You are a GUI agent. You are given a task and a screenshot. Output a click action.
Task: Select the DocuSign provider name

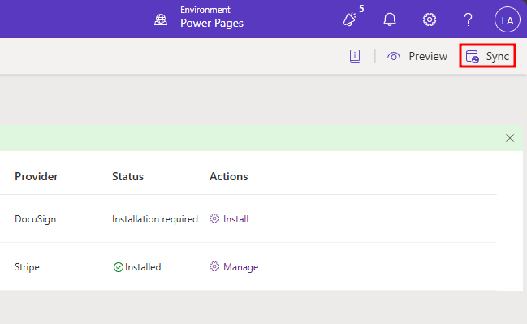point(35,219)
